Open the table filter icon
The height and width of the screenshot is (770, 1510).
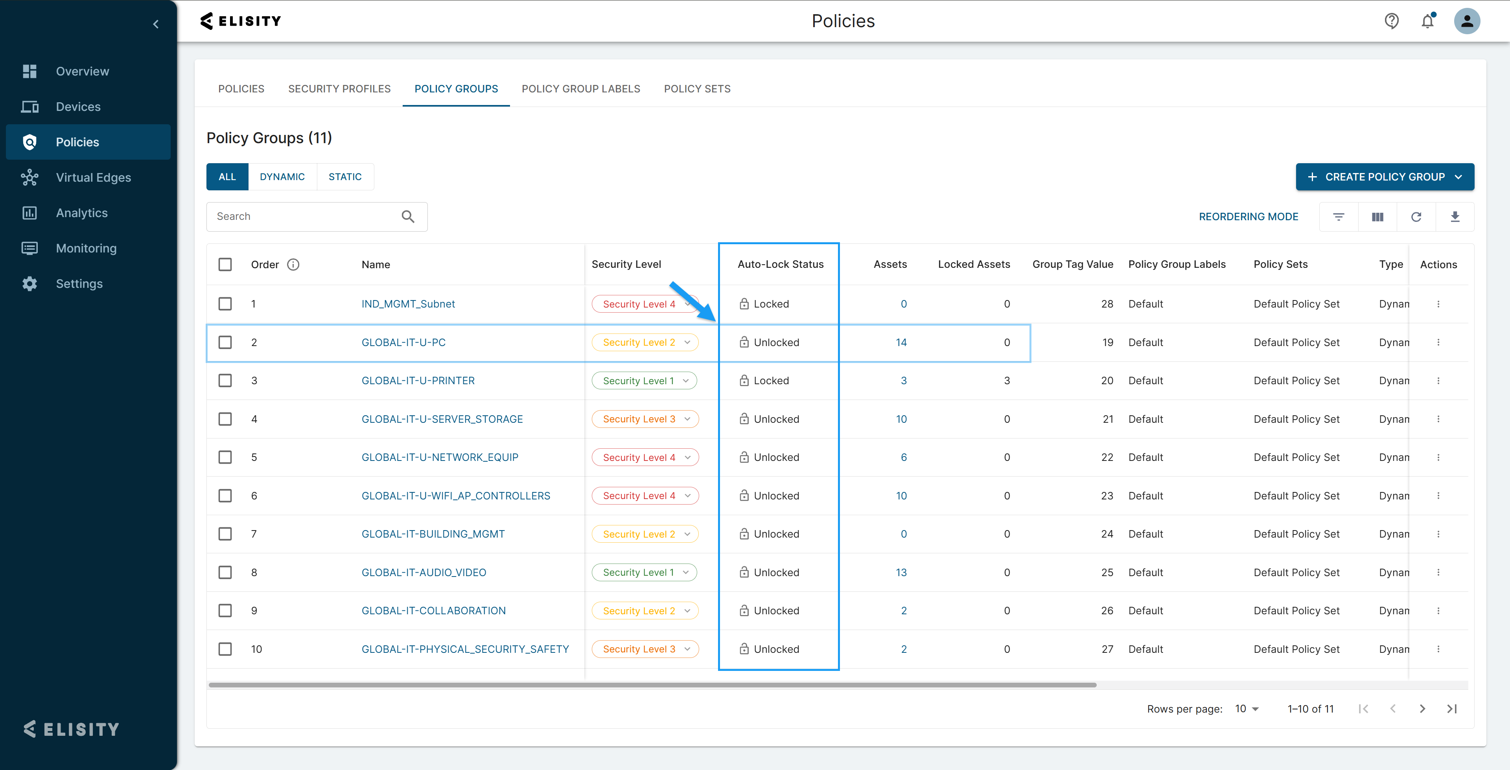(x=1338, y=217)
